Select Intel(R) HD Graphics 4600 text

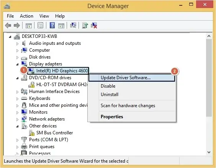(x=62, y=71)
